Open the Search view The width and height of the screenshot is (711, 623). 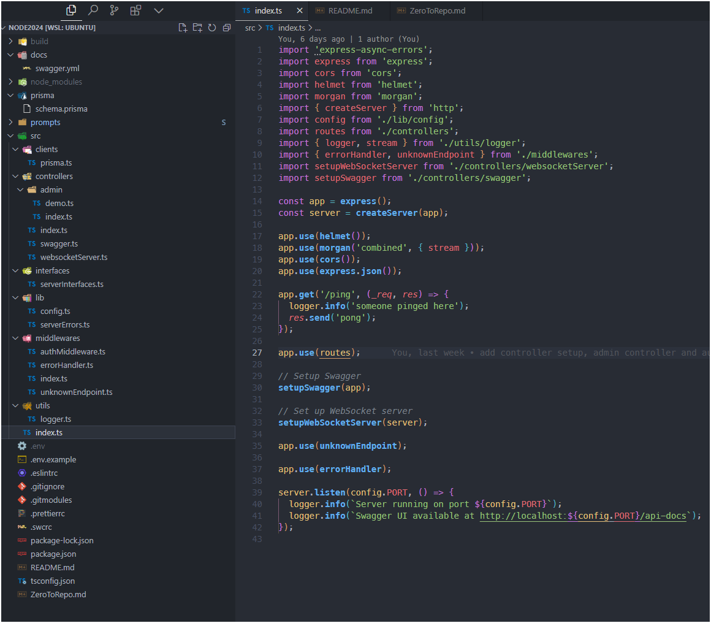[93, 10]
